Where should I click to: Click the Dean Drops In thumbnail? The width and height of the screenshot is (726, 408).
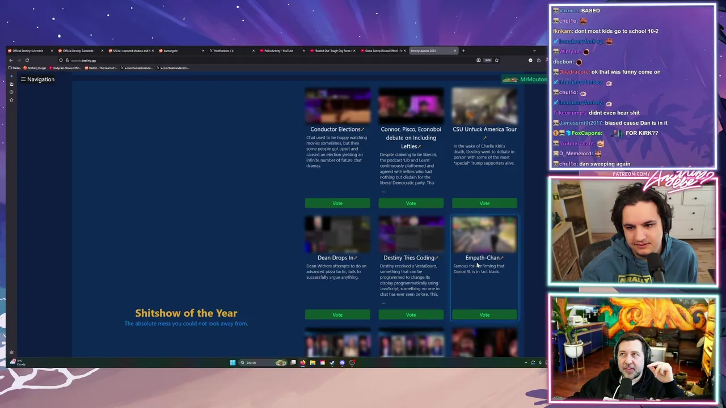(x=337, y=235)
